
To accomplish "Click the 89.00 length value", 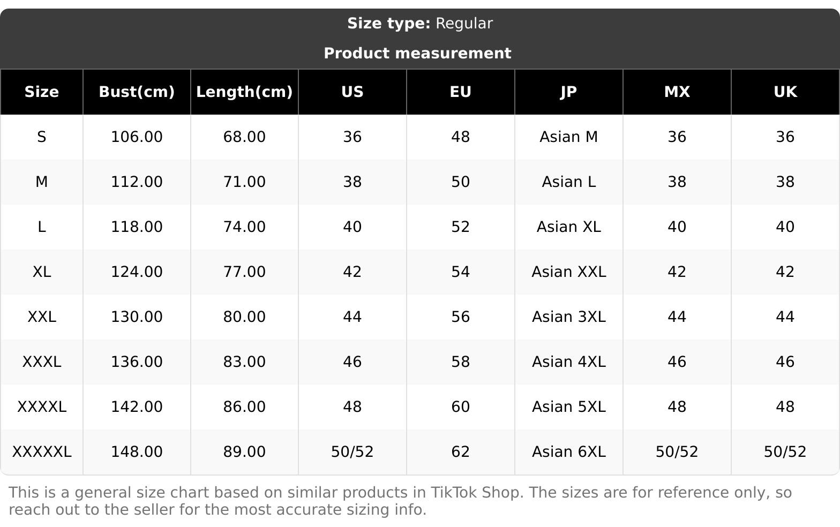I will (x=244, y=452).
